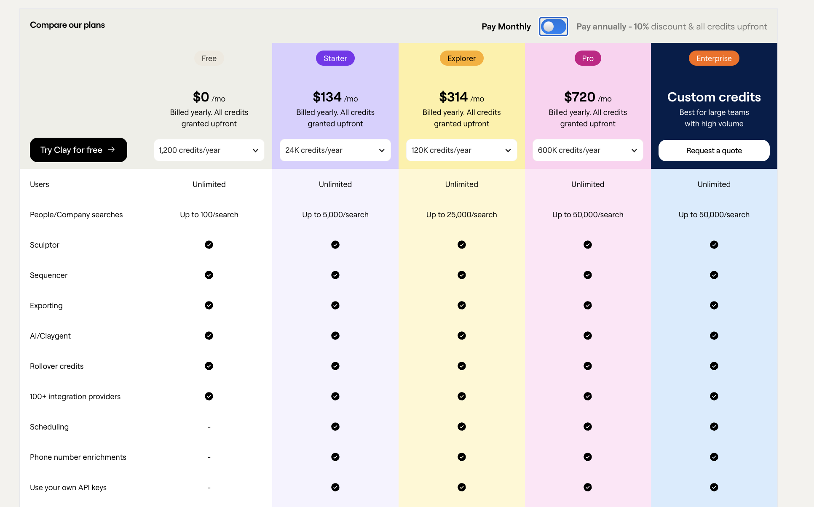The image size is (814, 507).
Task: Click the Pro plan badge
Action: [587, 58]
